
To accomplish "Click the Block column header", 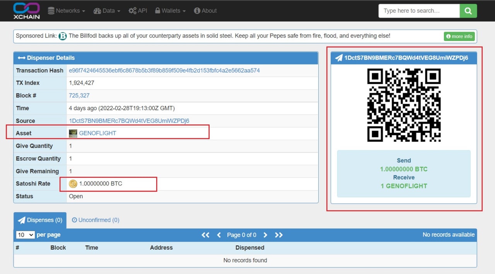I will tap(58, 248).
